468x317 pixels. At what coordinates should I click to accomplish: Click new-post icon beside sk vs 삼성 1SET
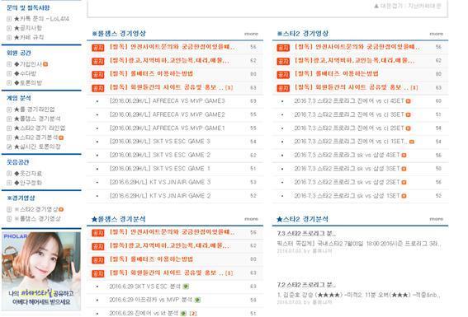tap(404, 196)
